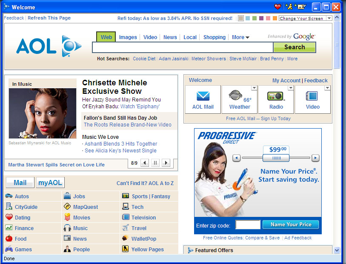Click the Autos car icon
The width and height of the screenshot is (346, 264).
click(9, 196)
